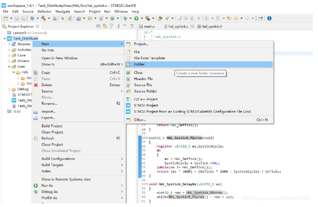Click the New C/C++ class green toolbar icon
This screenshot has width=318, height=207.
(x=112, y=18)
